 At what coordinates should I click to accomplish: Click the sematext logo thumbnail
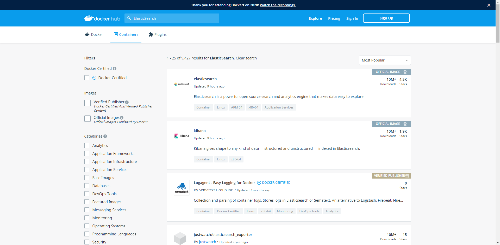(x=182, y=188)
